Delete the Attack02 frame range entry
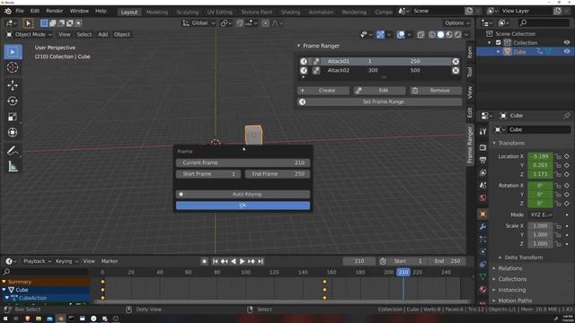 point(456,70)
